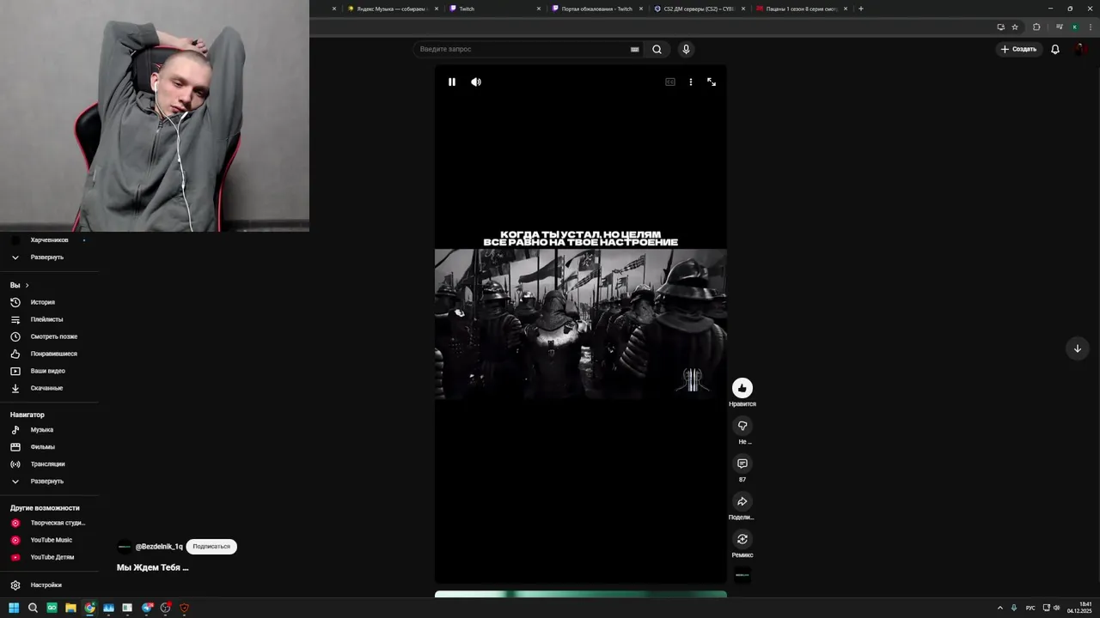Close the Яндекс Музыка tab
Image resolution: width=1100 pixels, height=618 pixels.
437,9
